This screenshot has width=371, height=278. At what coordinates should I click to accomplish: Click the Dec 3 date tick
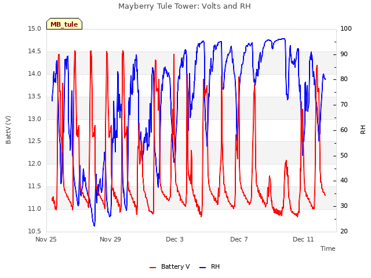174,239
